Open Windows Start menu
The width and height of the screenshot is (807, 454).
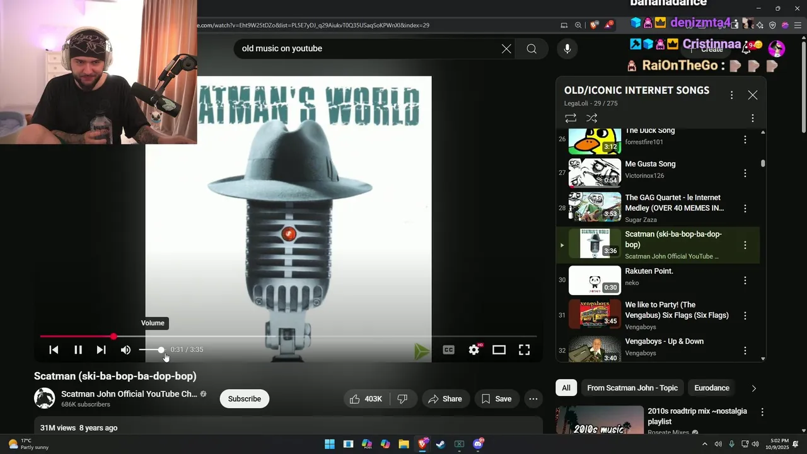point(330,444)
